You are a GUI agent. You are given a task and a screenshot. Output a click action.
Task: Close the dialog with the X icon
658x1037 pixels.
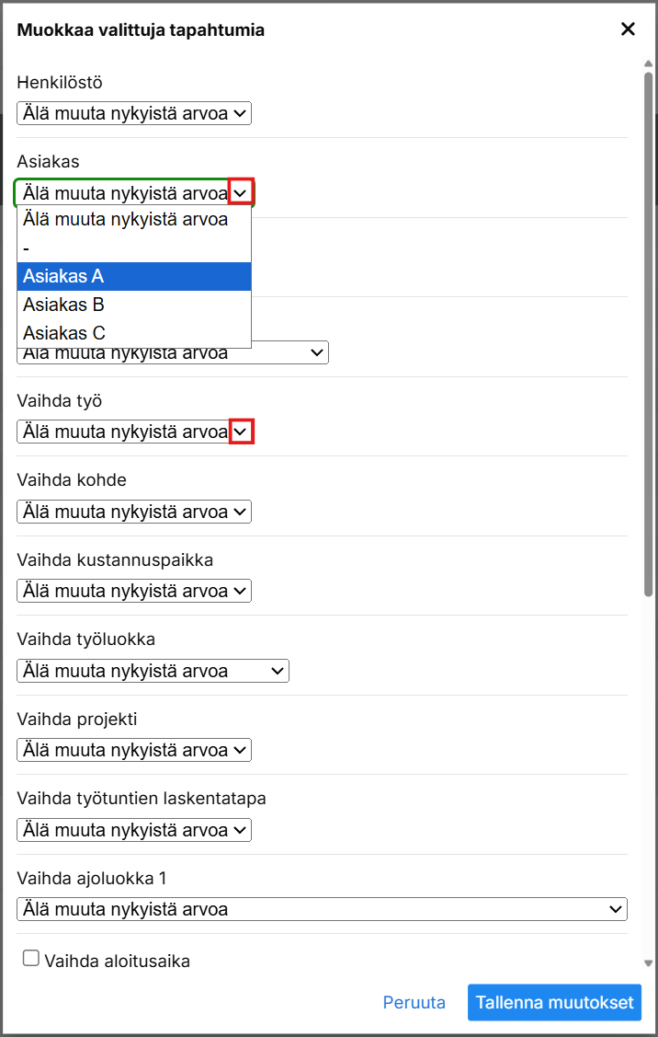[628, 29]
